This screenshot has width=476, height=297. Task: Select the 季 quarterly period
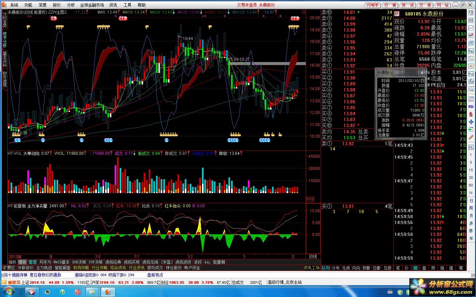point(471,231)
